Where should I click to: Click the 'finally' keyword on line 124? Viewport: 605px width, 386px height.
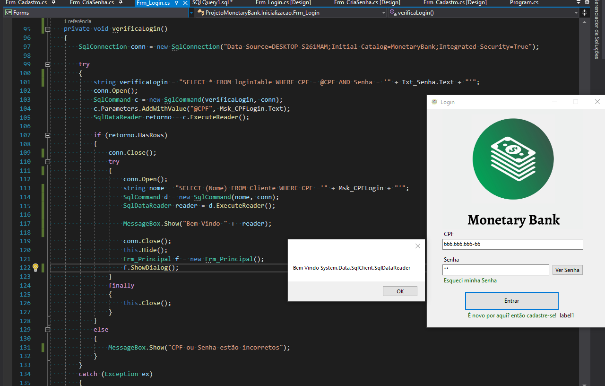pyautogui.click(x=121, y=286)
